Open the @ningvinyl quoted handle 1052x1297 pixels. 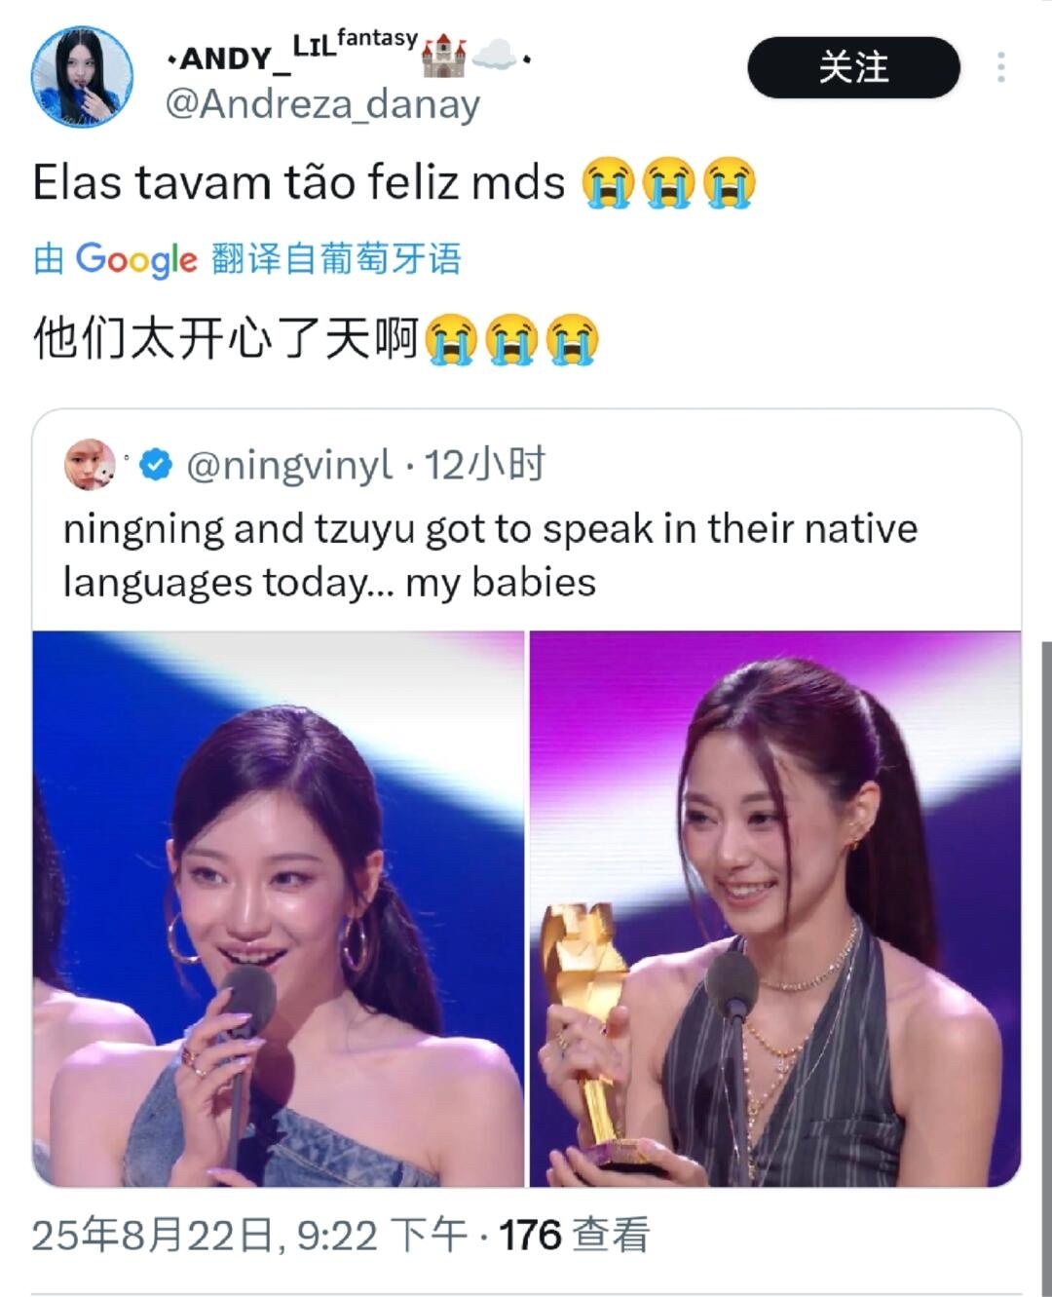click(x=289, y=466)
